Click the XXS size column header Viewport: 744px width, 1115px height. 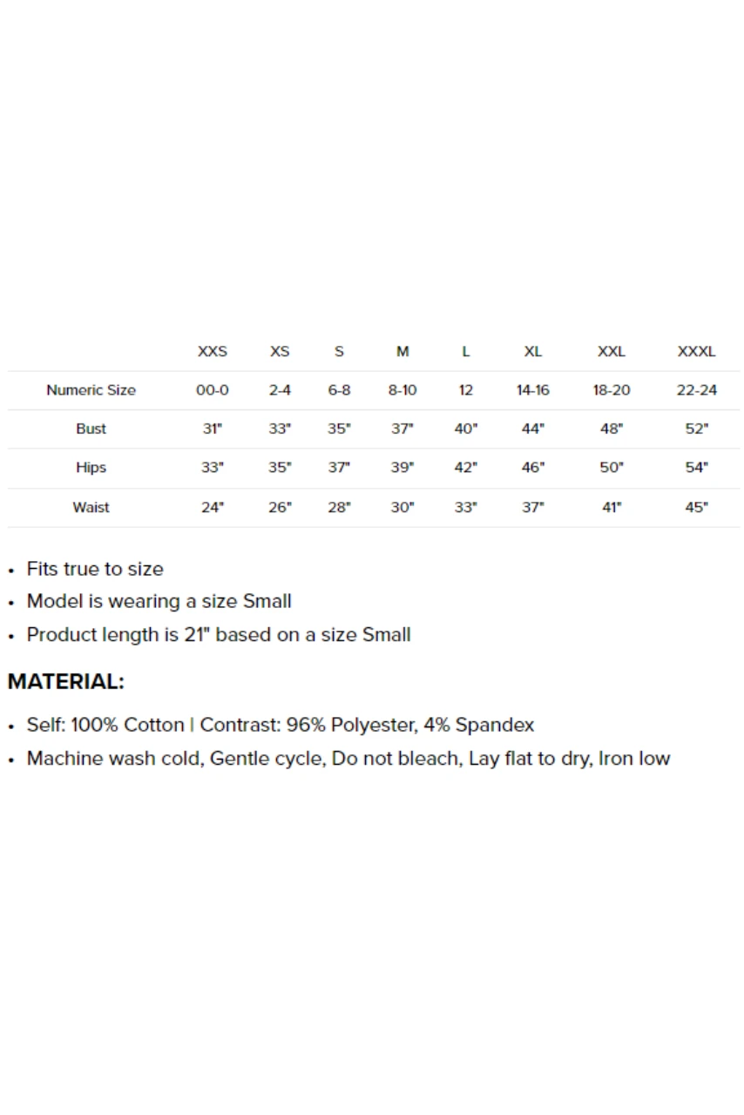click(x=212, y=352)
